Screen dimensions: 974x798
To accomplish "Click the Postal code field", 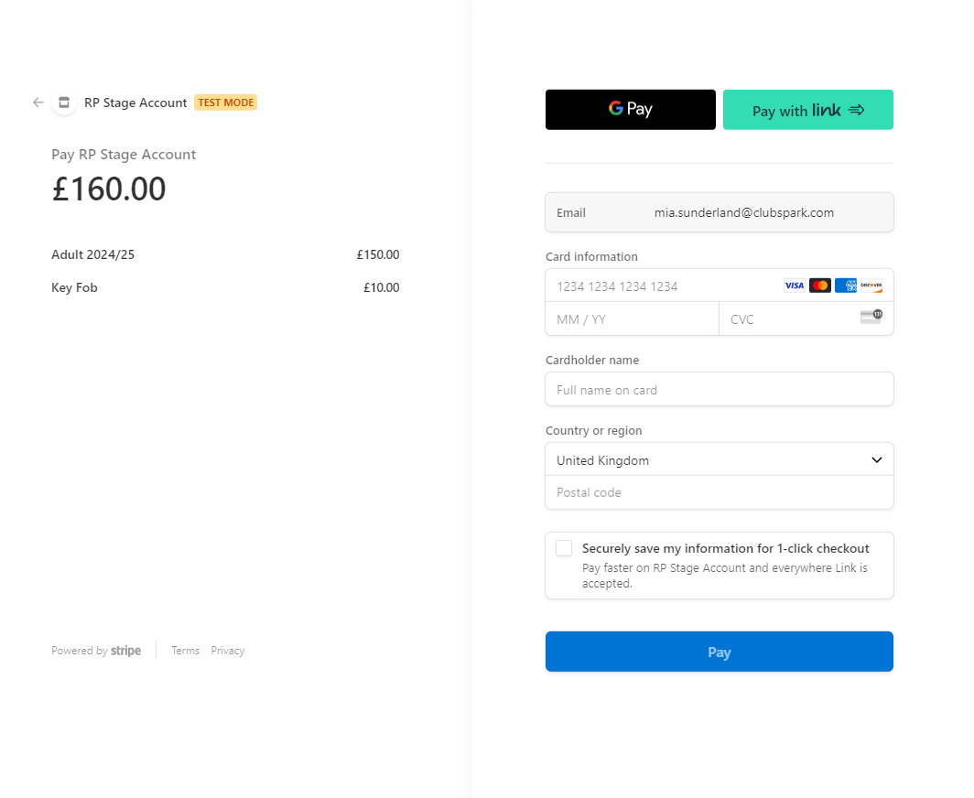I will pyautogui.click(x=720, y=492).
